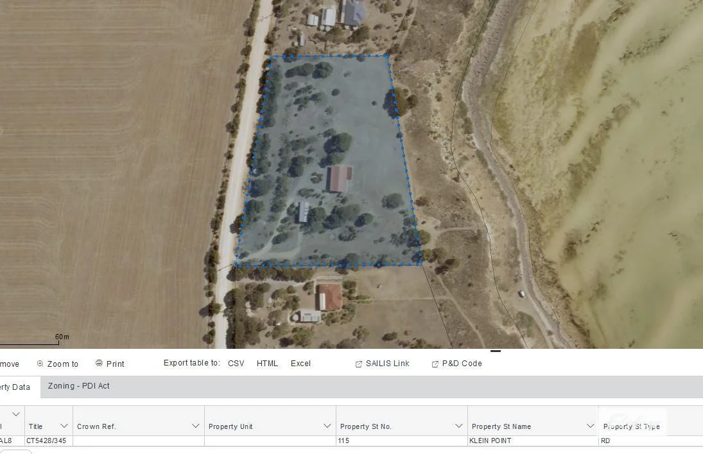Select the title record CT5428/345
The height and width of the screenshot is (454, 703).
point(46,441)
